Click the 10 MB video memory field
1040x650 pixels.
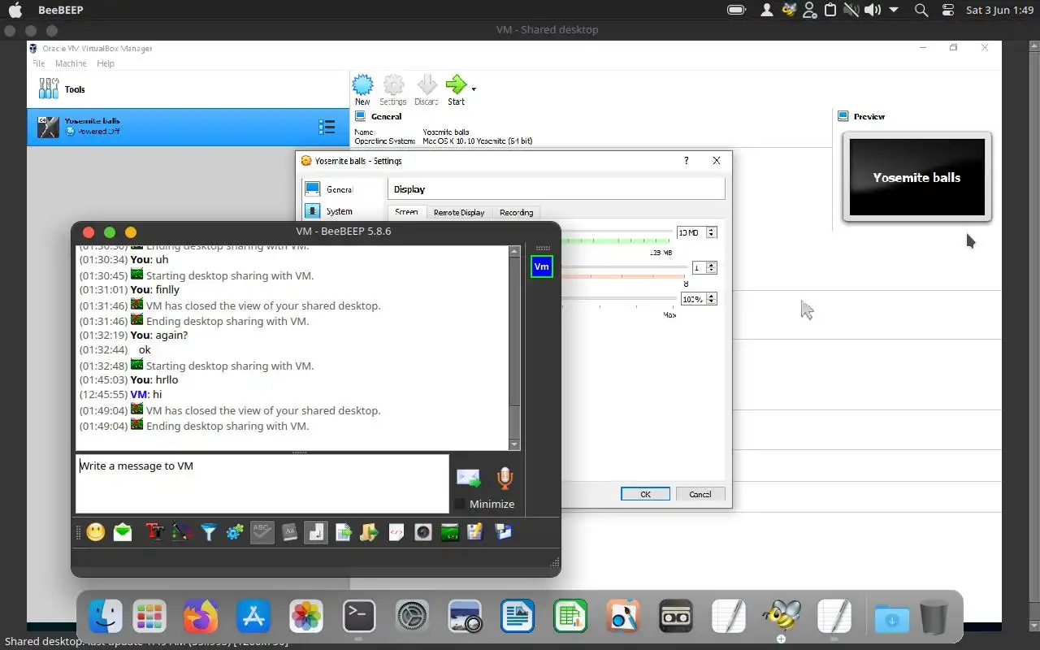[x=691, y=232]
